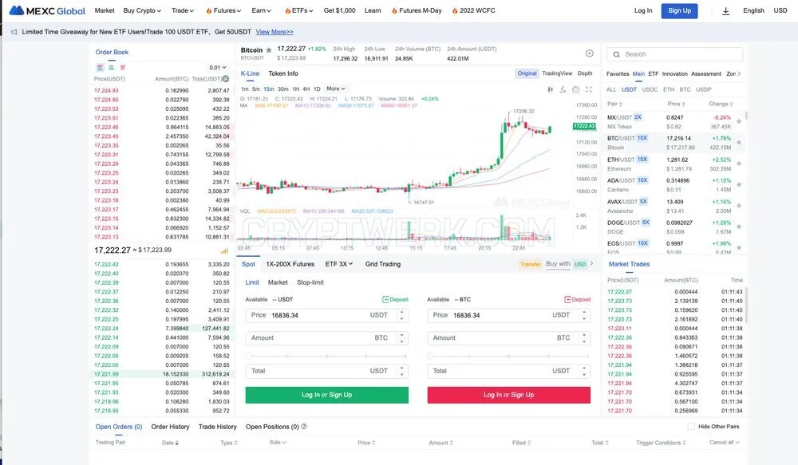Open the app download icon in header
Viewport: 798px width, 465px height.
click(725, 10)
